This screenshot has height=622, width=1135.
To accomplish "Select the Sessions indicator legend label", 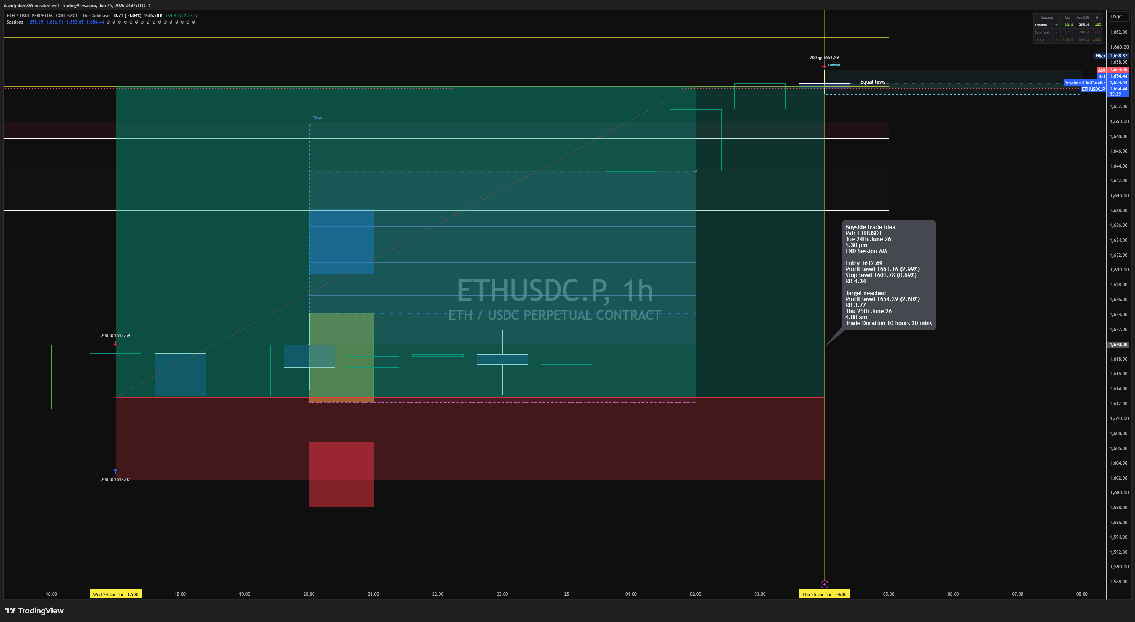I will coord(15,22).
